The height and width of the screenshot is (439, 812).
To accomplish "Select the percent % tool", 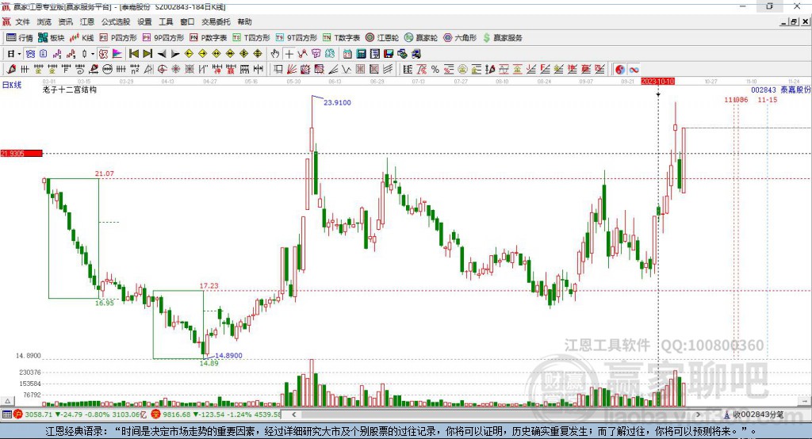I will pos(435,69).
